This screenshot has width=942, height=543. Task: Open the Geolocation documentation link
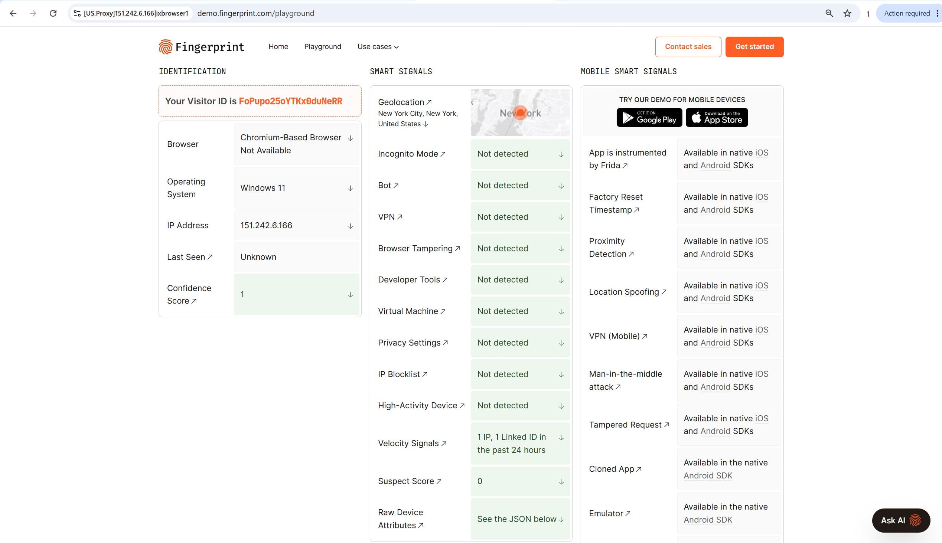point(405,102)
